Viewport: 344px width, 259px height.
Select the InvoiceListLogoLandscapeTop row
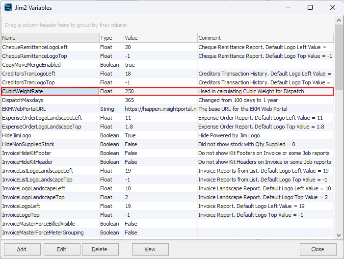tap(167, 180)
